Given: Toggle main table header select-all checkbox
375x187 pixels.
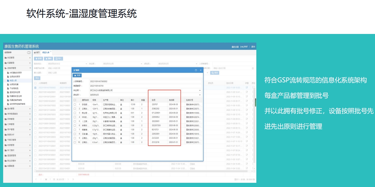Looking at the screenshot, I should [36, 83].
